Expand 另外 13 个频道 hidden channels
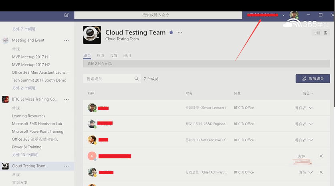 [25, 155]
